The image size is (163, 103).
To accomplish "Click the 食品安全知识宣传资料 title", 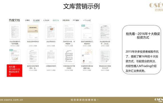I will coord(33,67).
